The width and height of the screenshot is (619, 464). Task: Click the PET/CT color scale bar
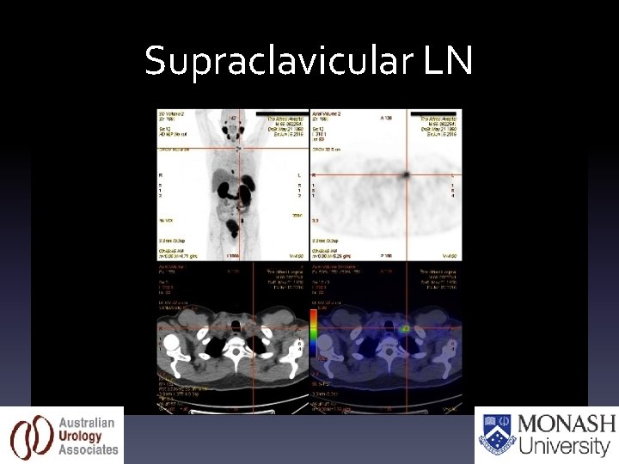click(314, 335)
